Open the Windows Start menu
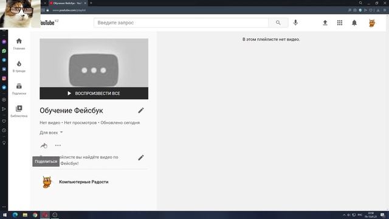The height and width of the screenshot is (219, 389). point(4,215)
